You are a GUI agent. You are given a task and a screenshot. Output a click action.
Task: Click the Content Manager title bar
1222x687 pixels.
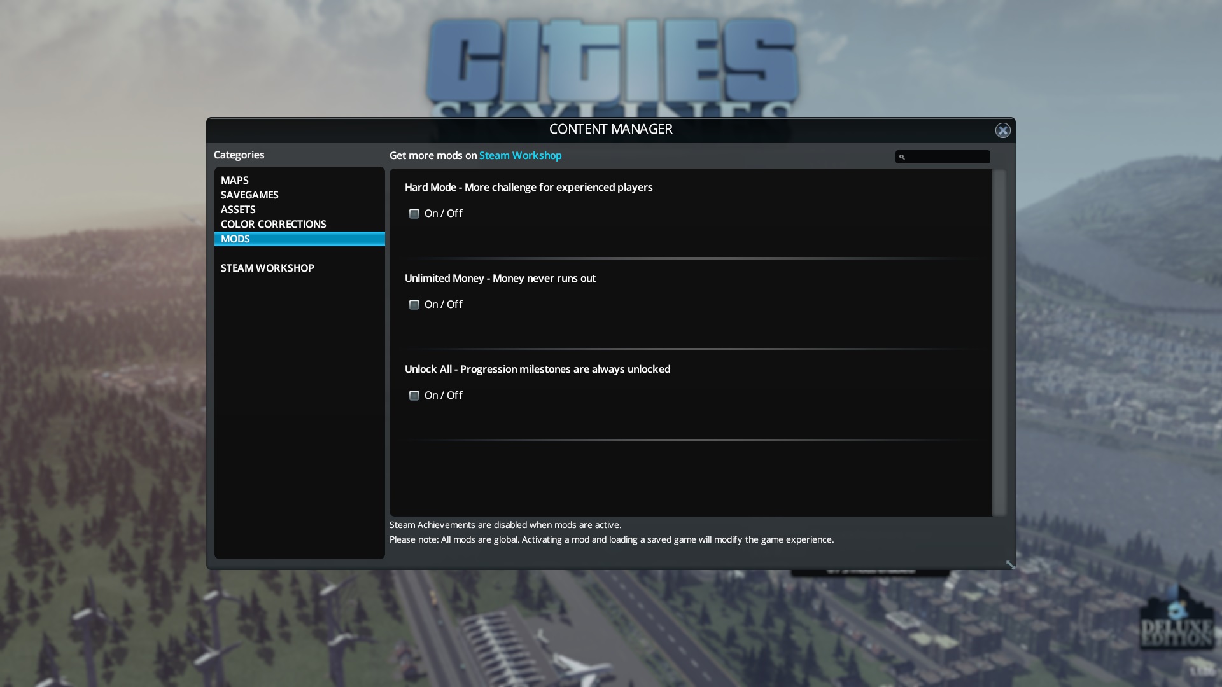click(x=610, y=129)
